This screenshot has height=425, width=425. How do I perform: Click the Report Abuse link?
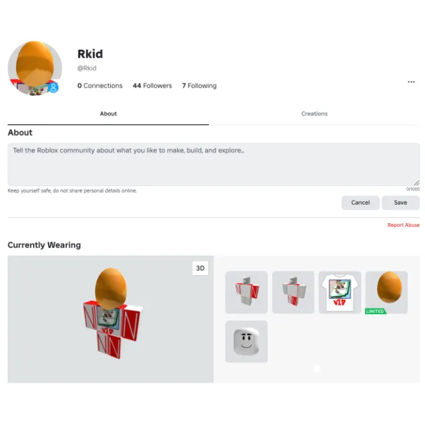403,225
